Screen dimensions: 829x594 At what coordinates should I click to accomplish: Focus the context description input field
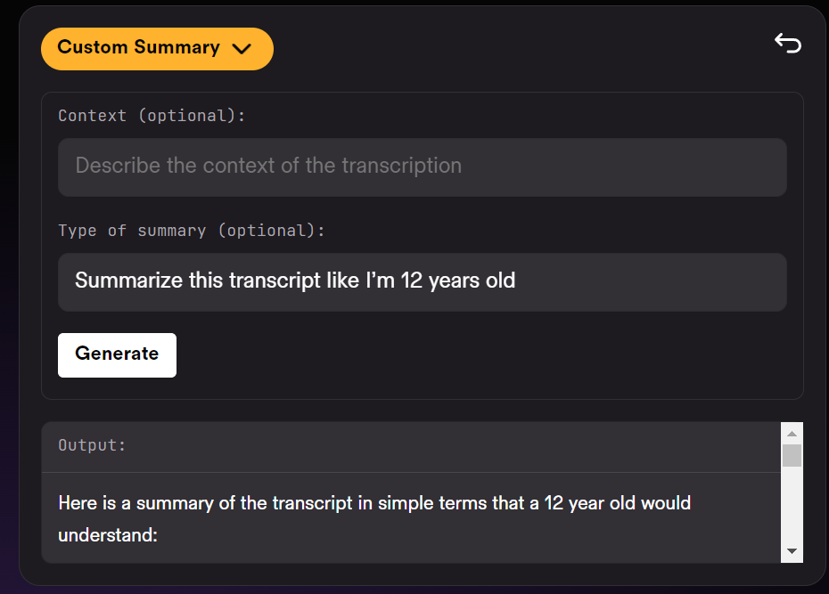[423, 167]
